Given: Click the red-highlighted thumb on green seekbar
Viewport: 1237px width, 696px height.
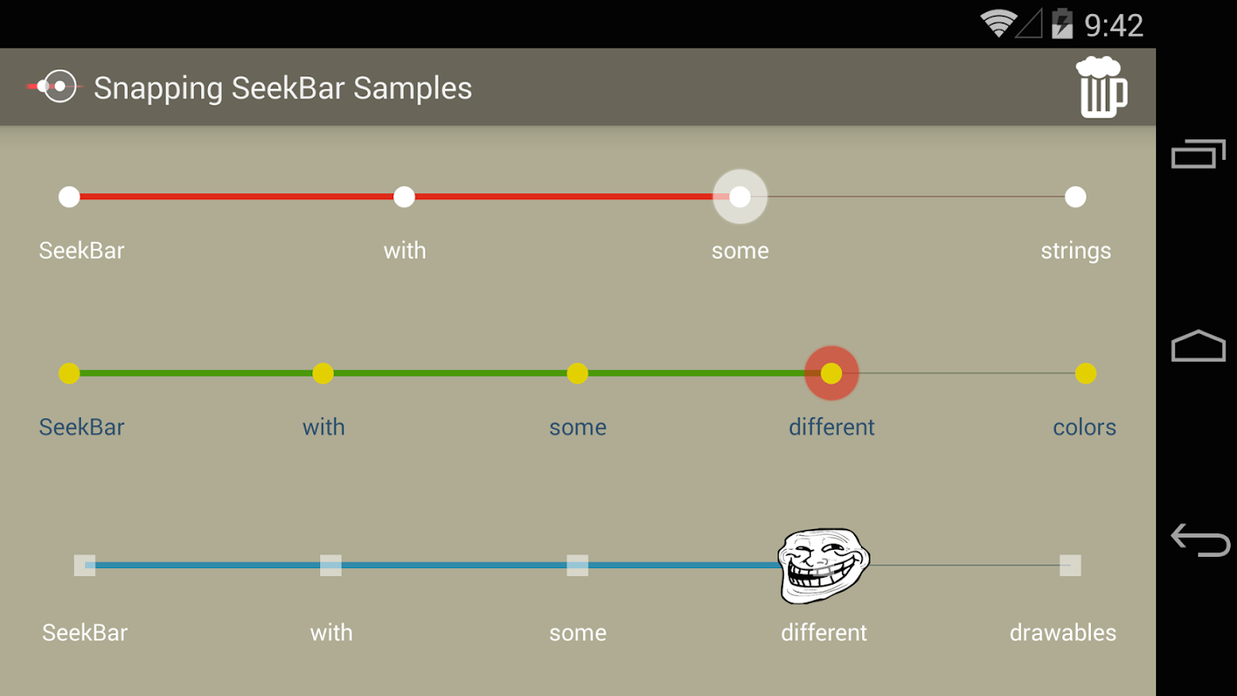Looking at the screenshot, I should pos(832,374).
